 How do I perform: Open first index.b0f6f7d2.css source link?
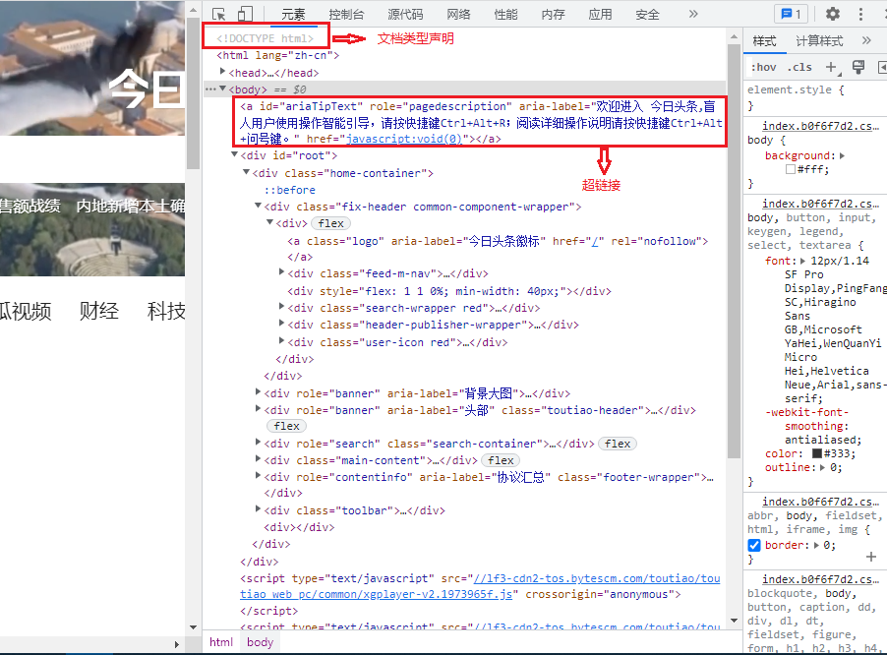pyautogui.click(x=820, y=126)
